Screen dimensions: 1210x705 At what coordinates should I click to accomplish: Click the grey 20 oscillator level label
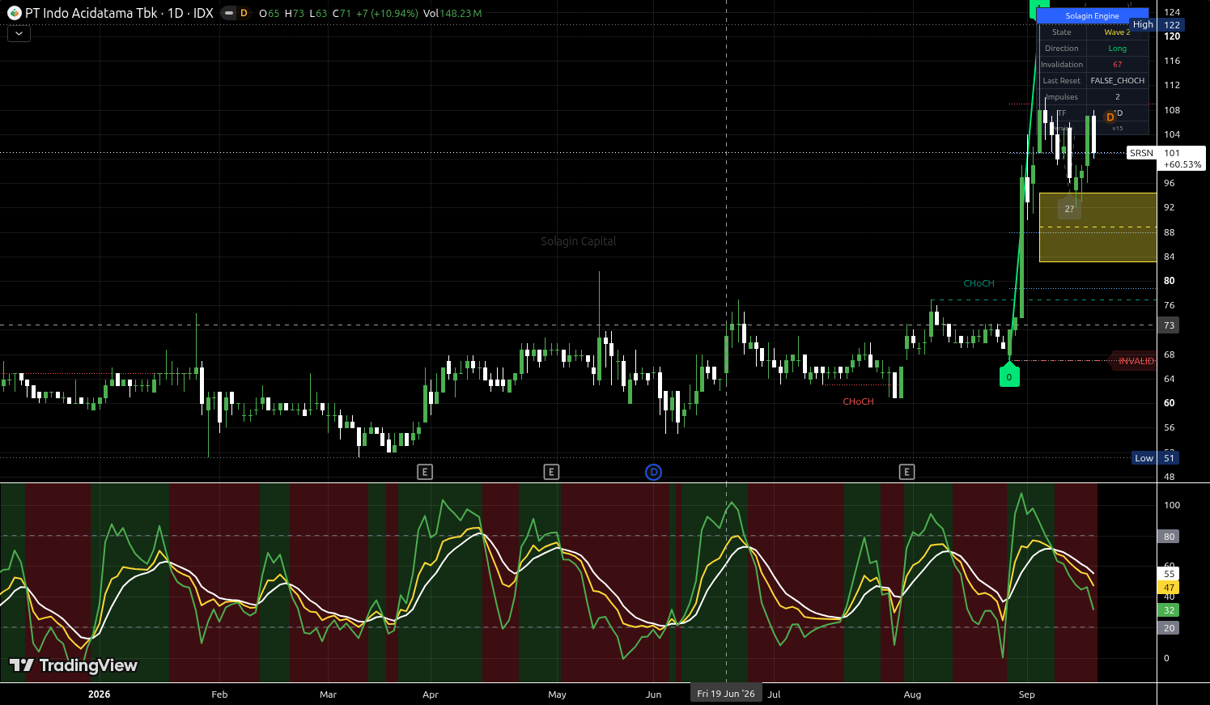(x=1169, y=628)
